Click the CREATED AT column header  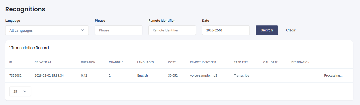point(43,62)
